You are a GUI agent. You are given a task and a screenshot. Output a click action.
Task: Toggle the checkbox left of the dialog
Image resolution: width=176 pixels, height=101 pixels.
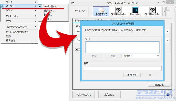(x=76, y=49)
